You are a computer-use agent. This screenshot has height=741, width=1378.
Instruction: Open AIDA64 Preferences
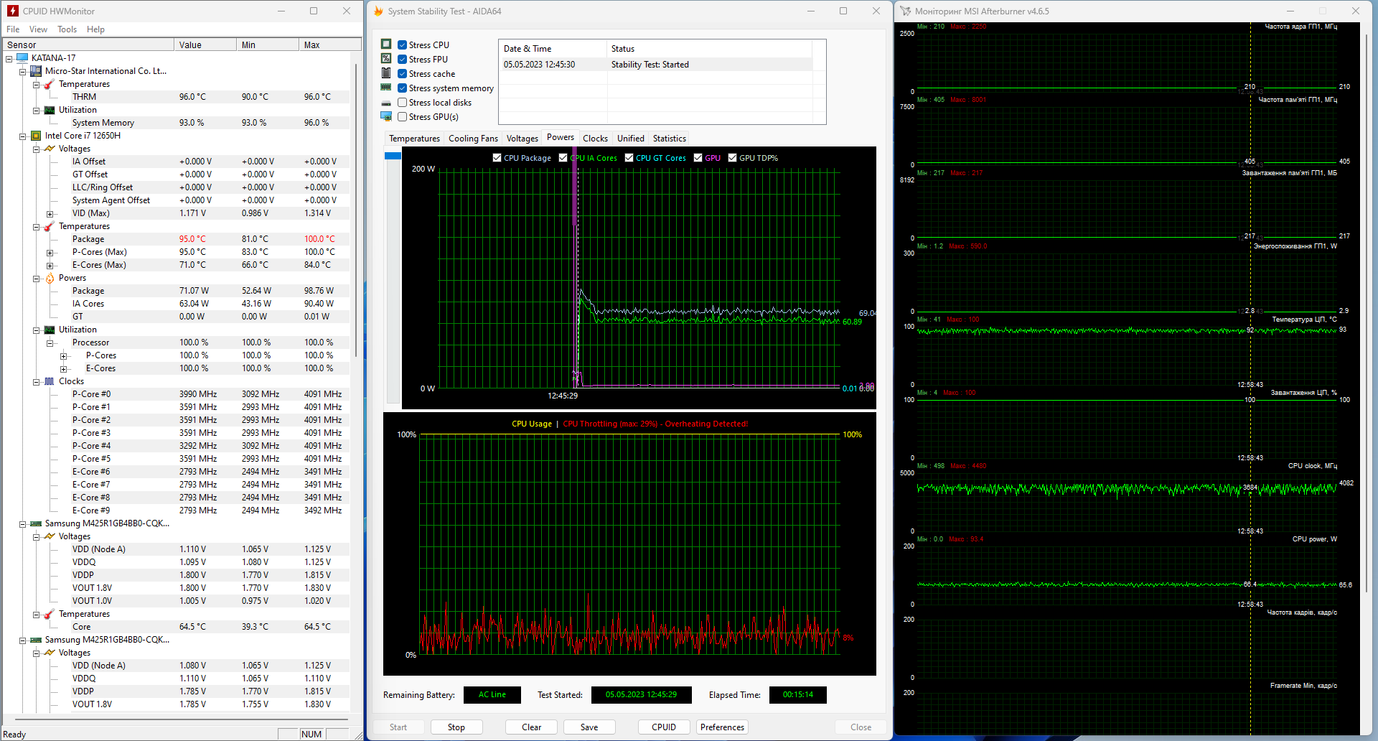tap(721, 727)
